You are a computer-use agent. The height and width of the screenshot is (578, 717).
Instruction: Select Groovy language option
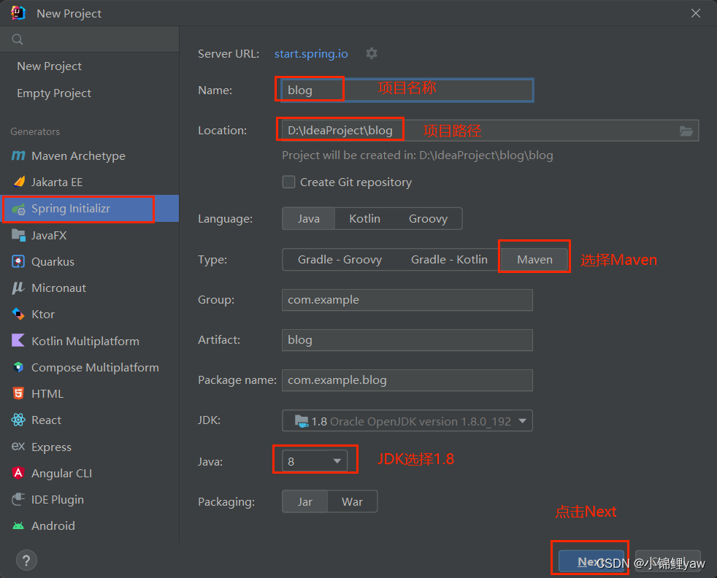coord(428,219)
